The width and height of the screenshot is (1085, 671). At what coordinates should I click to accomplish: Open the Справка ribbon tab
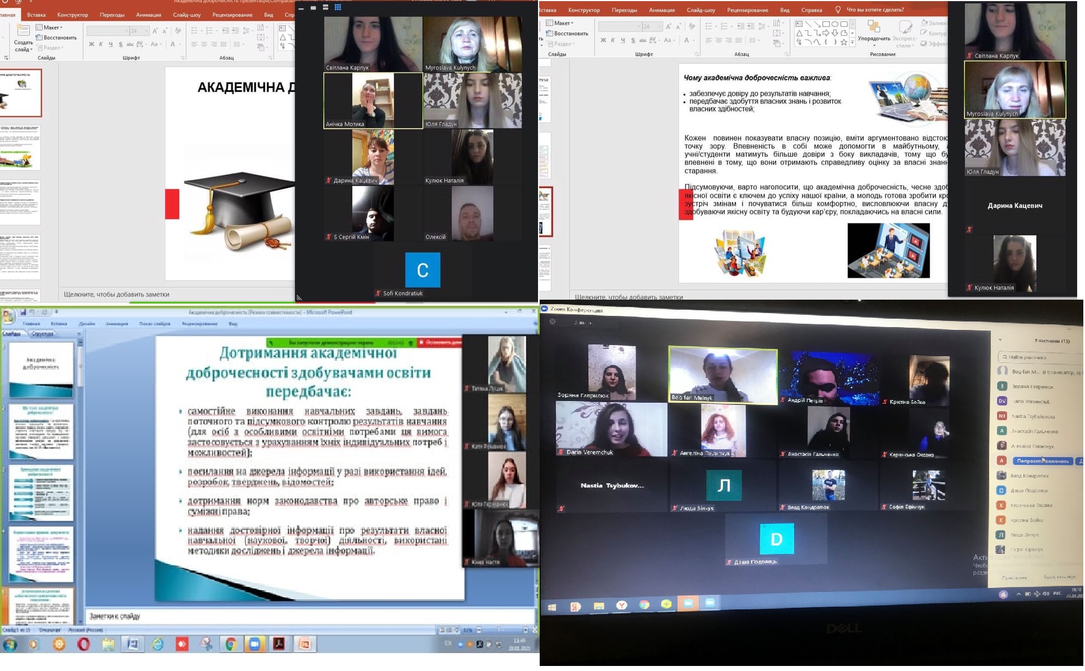811,10
